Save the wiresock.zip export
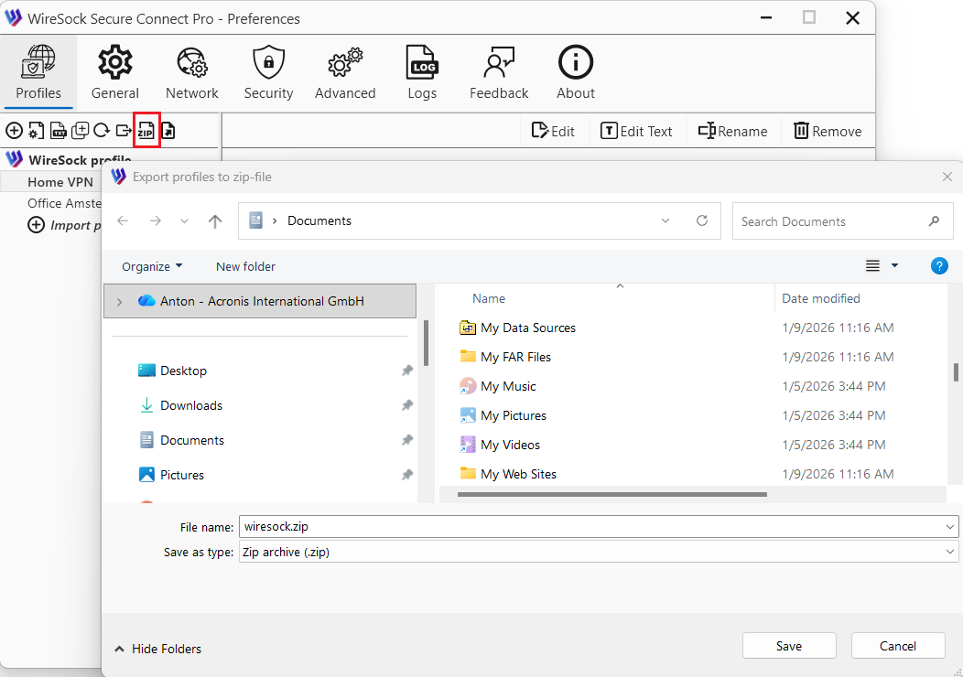The image size is (963, 677). coord(788,645)
